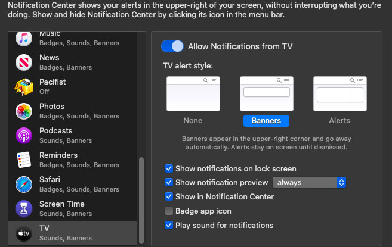392x247 pixels.
Task: Click the None alert style label
Action: 193,120
